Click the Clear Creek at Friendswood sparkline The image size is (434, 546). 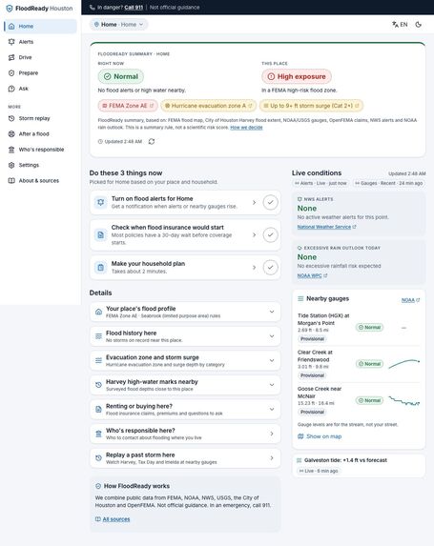click(x=404, y=364)
